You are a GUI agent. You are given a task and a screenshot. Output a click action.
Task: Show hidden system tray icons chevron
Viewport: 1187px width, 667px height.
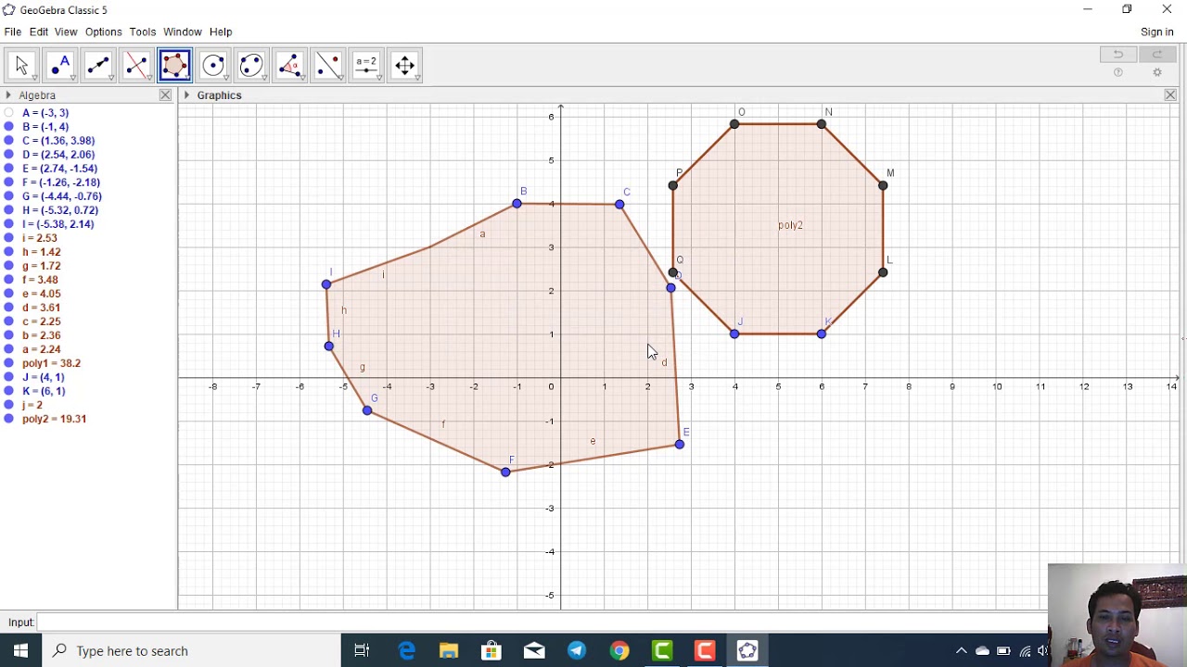tap(962, 650)
